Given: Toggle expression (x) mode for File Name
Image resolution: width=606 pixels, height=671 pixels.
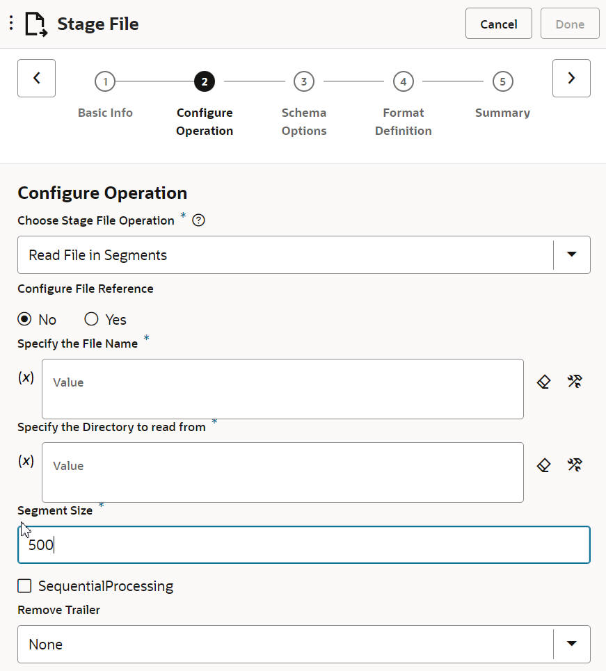Looking at the screenshot, I should (26, 378).
